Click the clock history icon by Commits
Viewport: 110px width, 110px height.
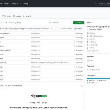(75, 29)
